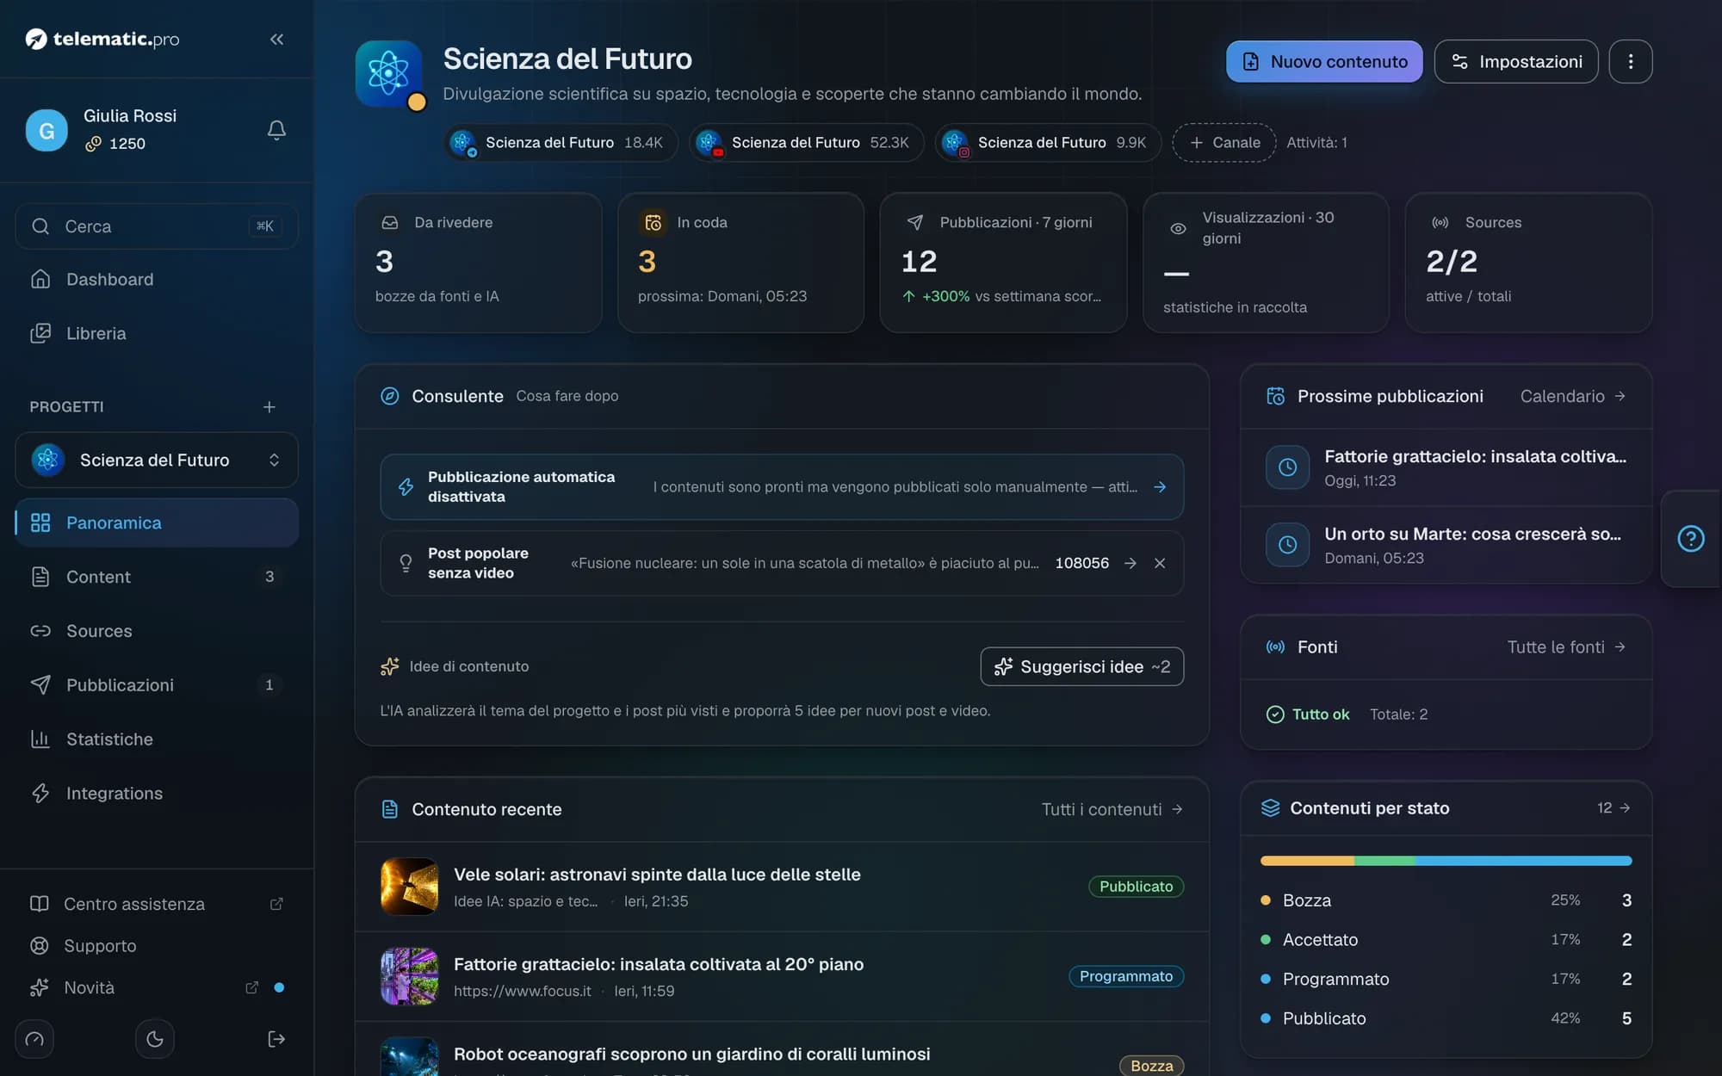Collapse the sidebar with double chevron icon
Image resolution: width=1722 pixels, height=1076 pixels.
[x=276, y=39]
